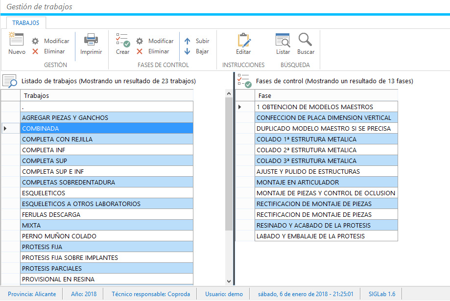Select phase 'COLADO 1ª ESTRUTURA METALICA'
The width and height of the screenshot is (450, 301).
tap(326, 139)
